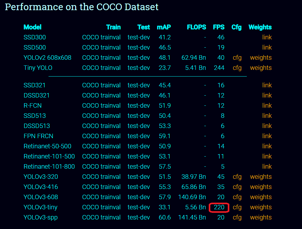
Task: Select the FPN FRCN model name
Action: tap(38, 136)
